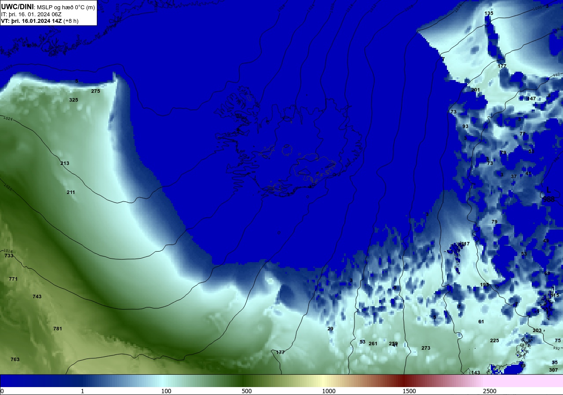The height and width of the screenshot is (395, 563).
Task: Select the freezing-level value 213
Action: (65, 163)
